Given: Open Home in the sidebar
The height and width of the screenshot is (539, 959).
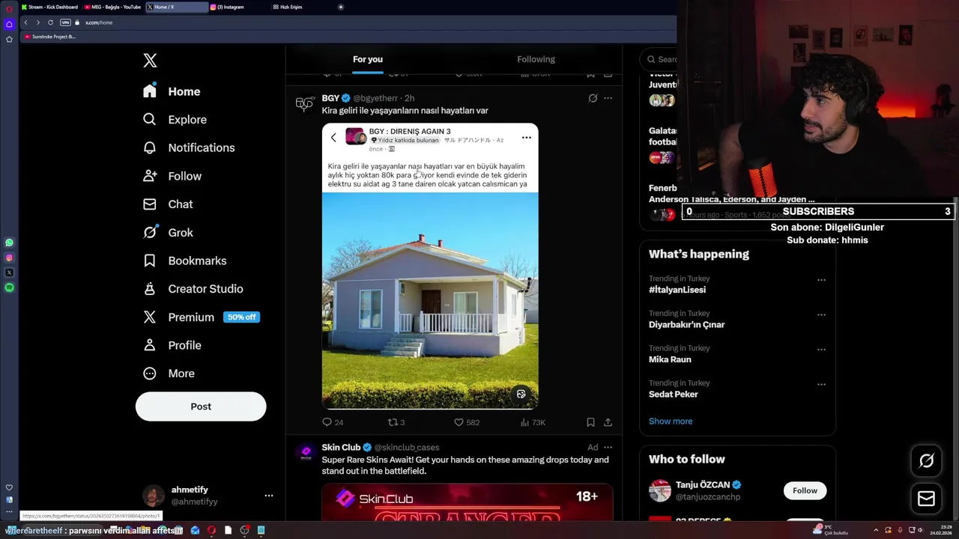Looking at the screenshot, I should coord(172,91).
